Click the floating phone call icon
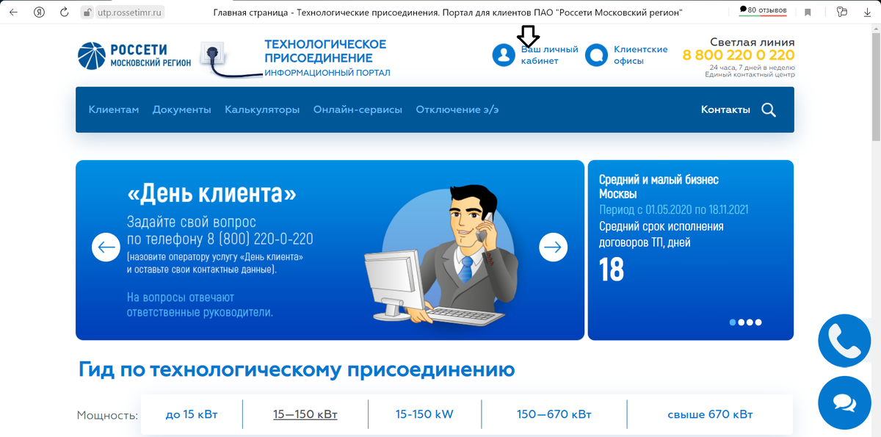Viewport: 881px width, 437px height. pos(844,340)
